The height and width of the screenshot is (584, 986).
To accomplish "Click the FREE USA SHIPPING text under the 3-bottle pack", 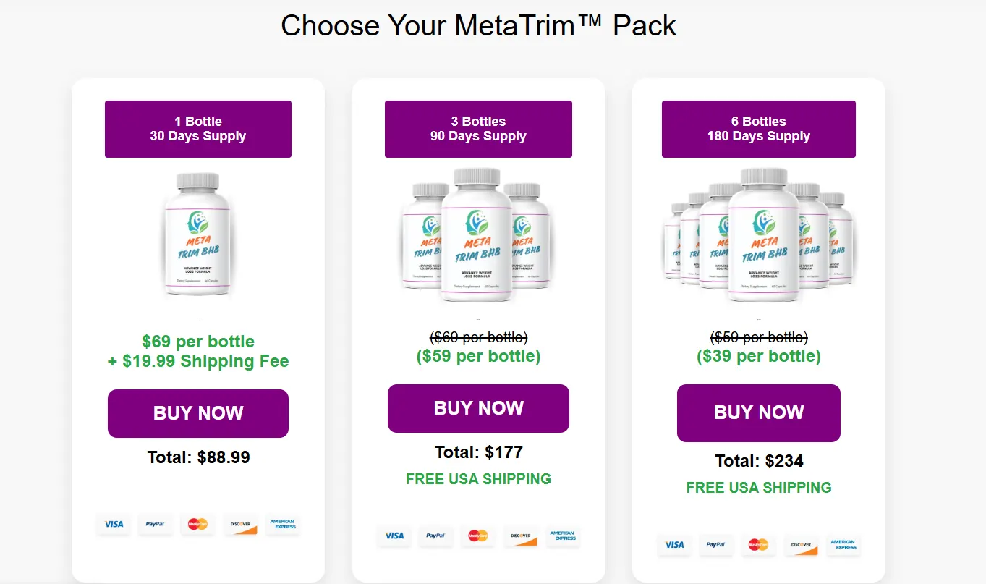I will click(477, 478).
